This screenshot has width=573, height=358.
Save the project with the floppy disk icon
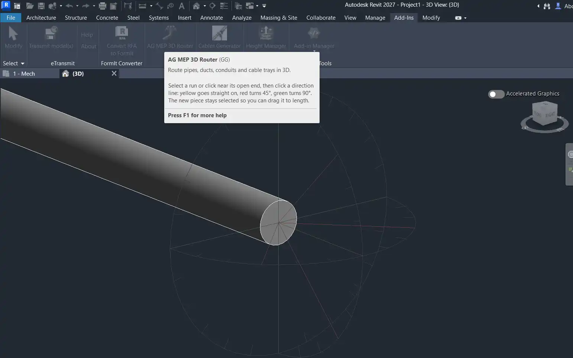(x=41, y=6)
